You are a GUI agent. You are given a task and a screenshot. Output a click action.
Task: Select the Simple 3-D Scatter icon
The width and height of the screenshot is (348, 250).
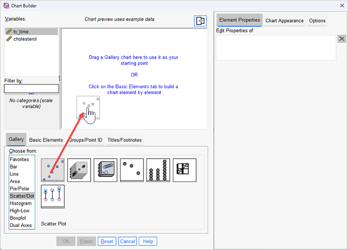[79, 170]
